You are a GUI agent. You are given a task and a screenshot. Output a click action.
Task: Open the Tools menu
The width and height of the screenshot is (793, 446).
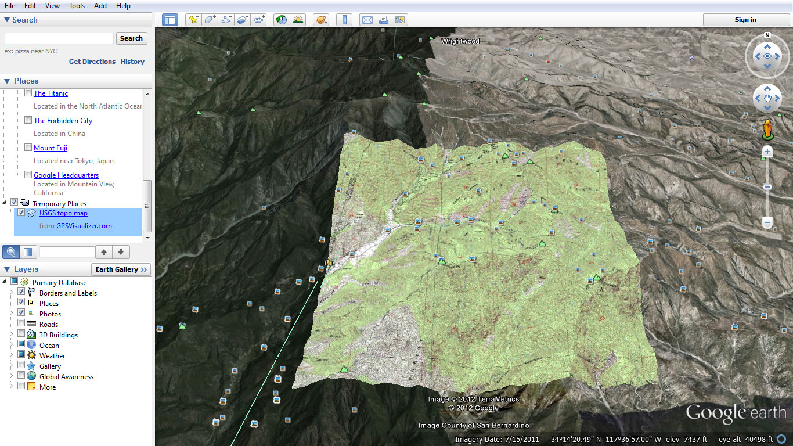[x=77, y=6]
